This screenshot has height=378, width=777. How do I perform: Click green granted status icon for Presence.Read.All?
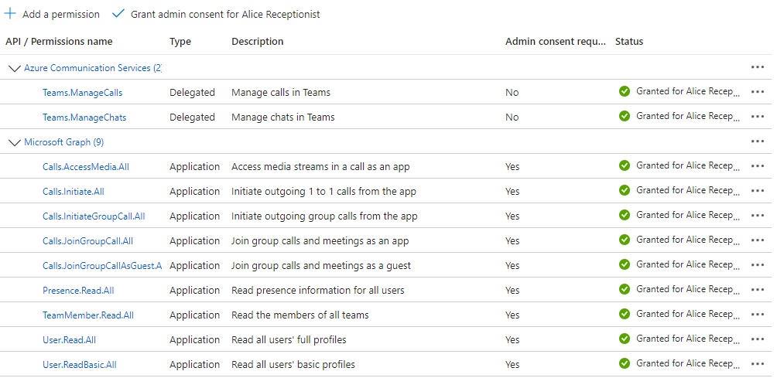(x=625, y=289)
